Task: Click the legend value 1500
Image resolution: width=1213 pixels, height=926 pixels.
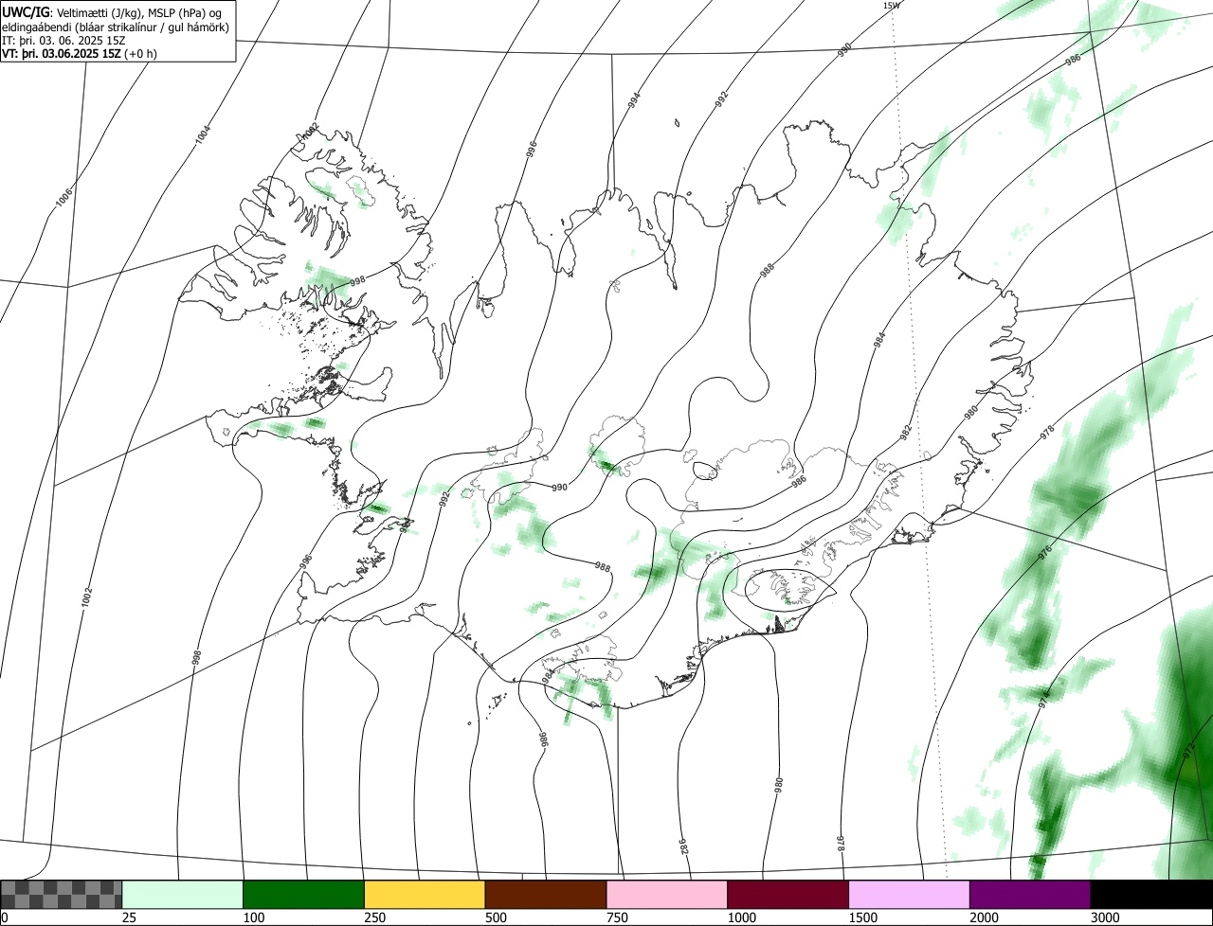Action: 862,917
